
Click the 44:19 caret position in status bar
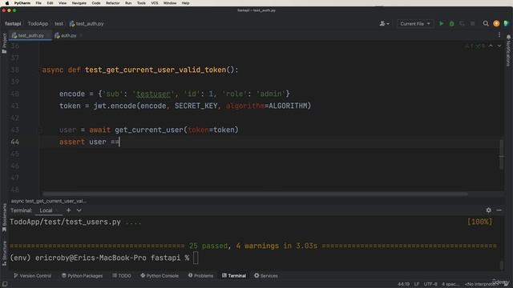403,284
